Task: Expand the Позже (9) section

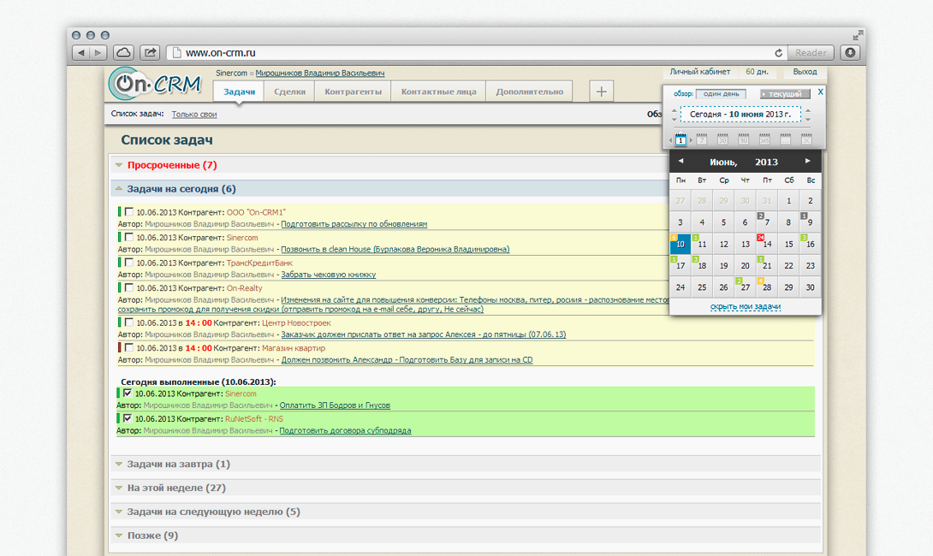Action: [x=119, y=535]
